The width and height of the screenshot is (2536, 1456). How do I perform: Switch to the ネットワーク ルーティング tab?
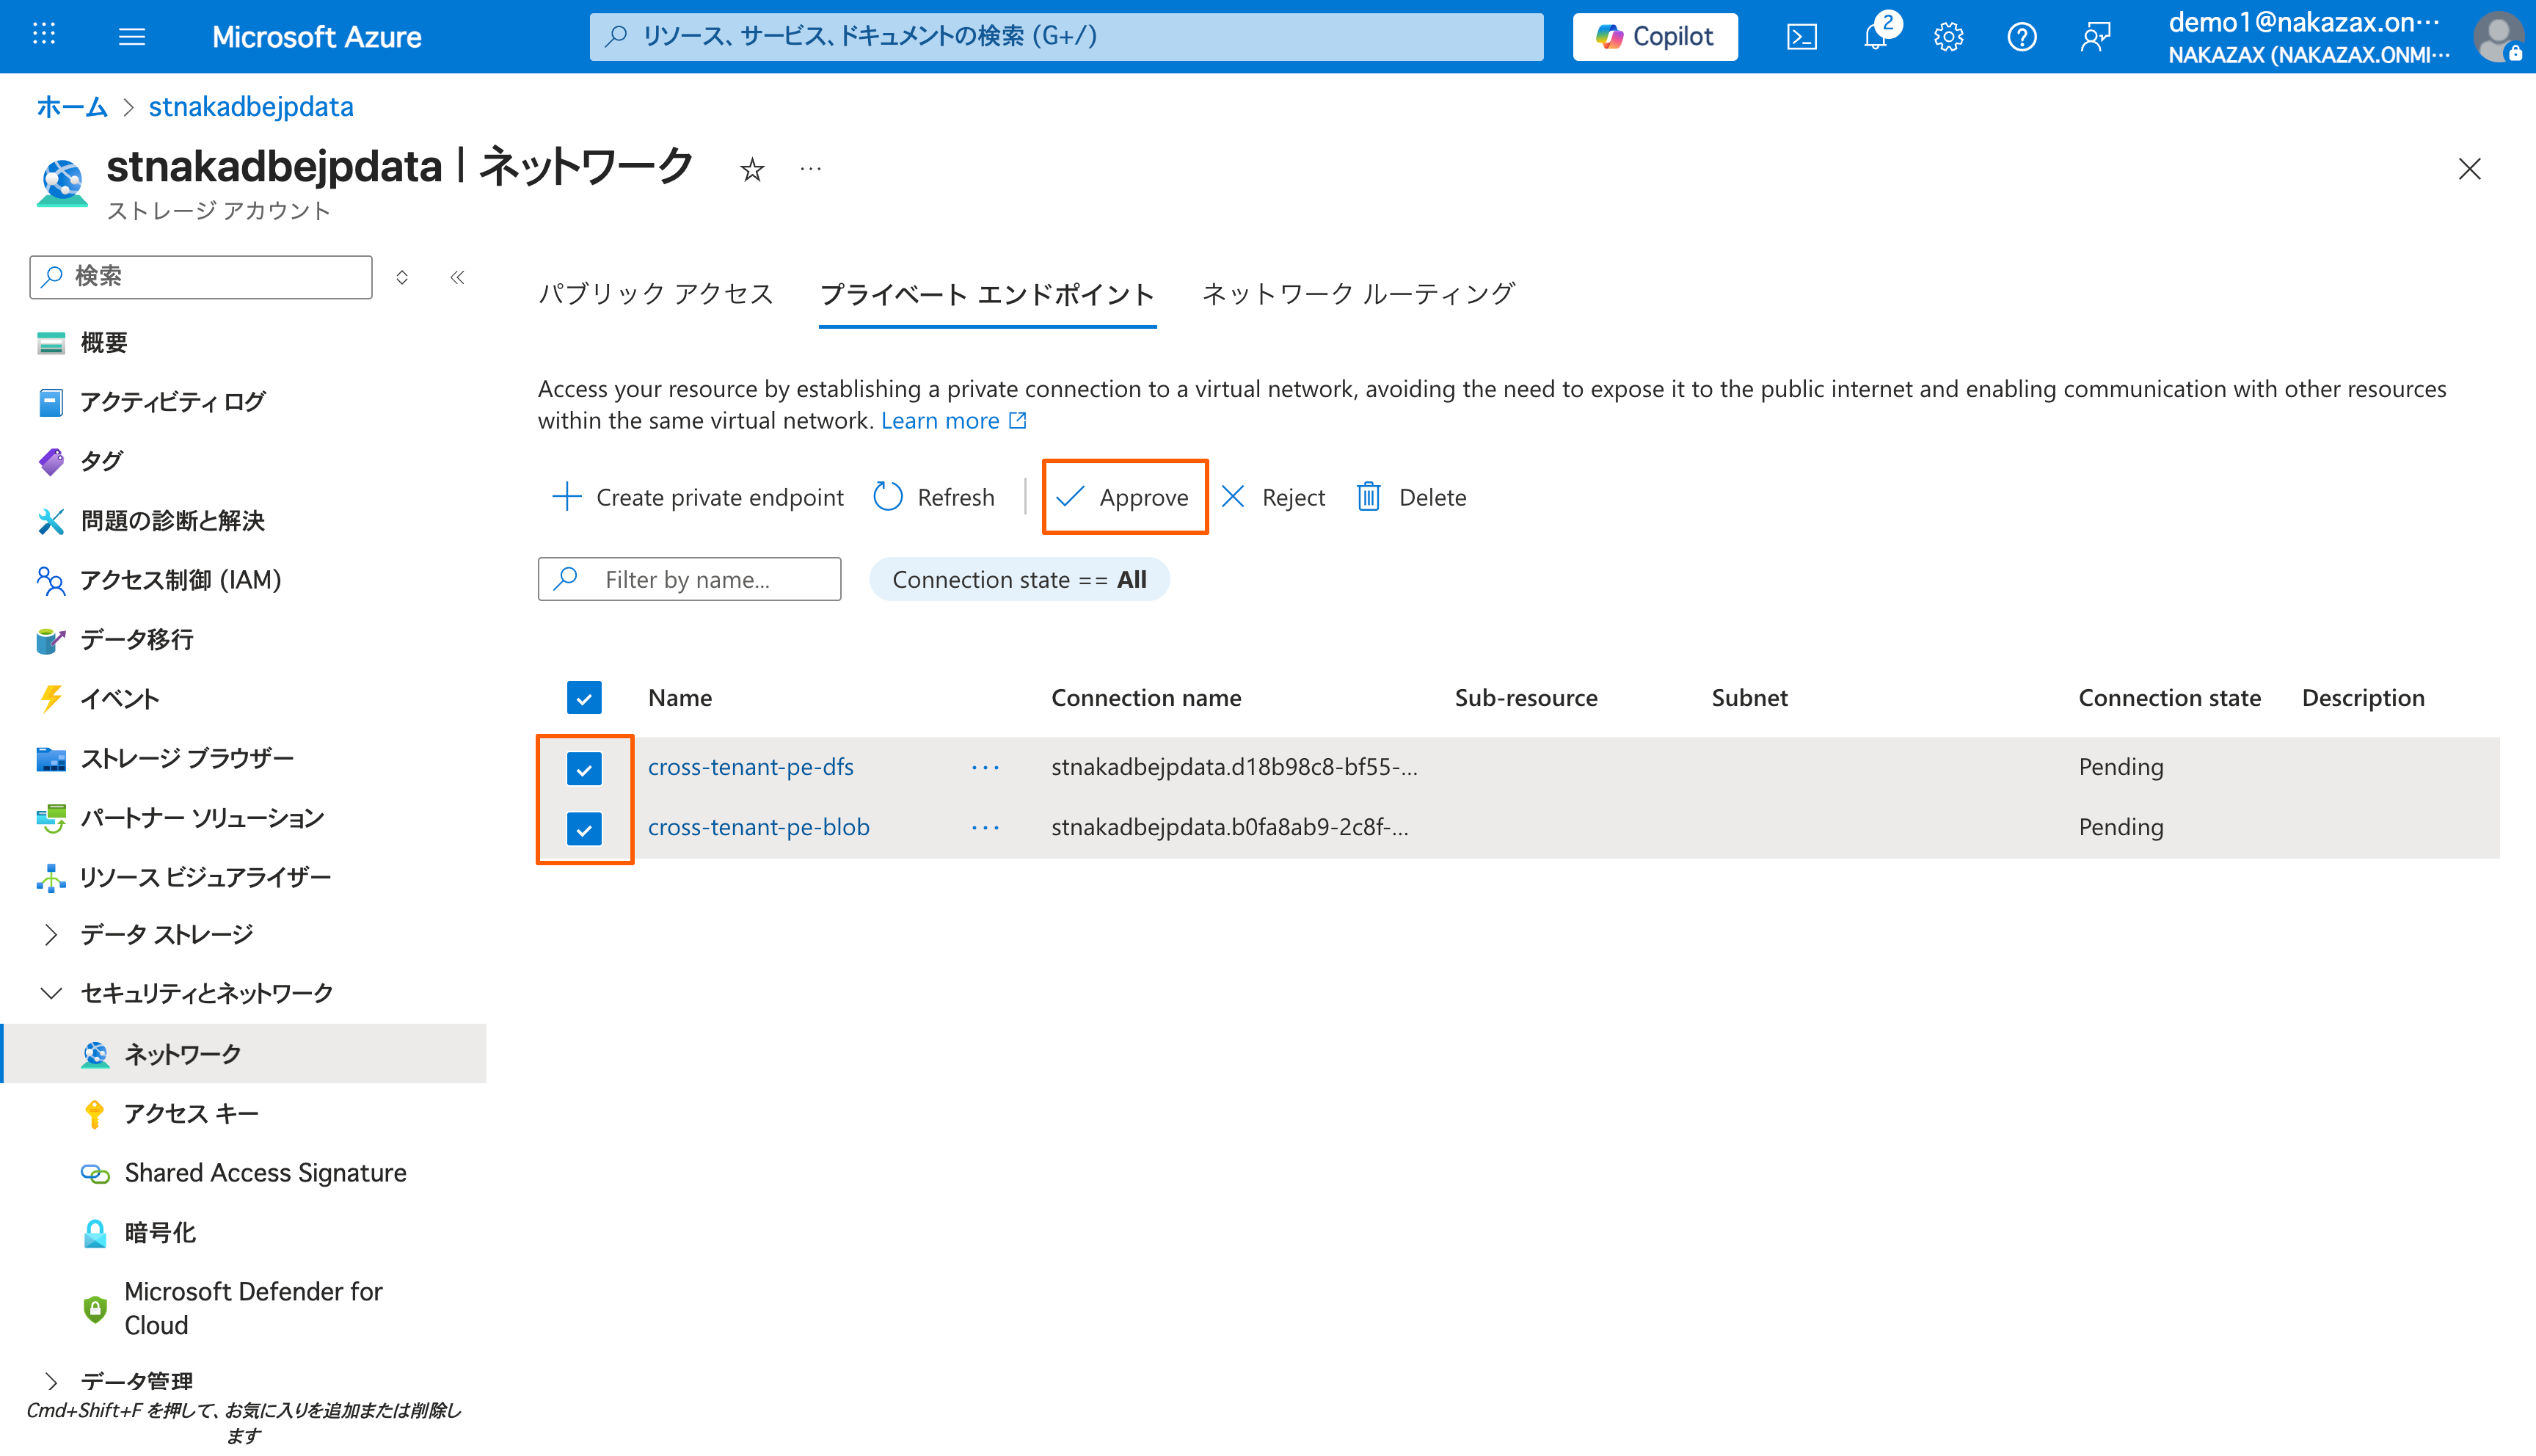click(x=1358, y=294)
